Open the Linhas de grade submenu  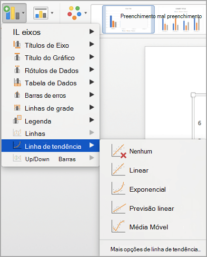[x=50, y=108]
